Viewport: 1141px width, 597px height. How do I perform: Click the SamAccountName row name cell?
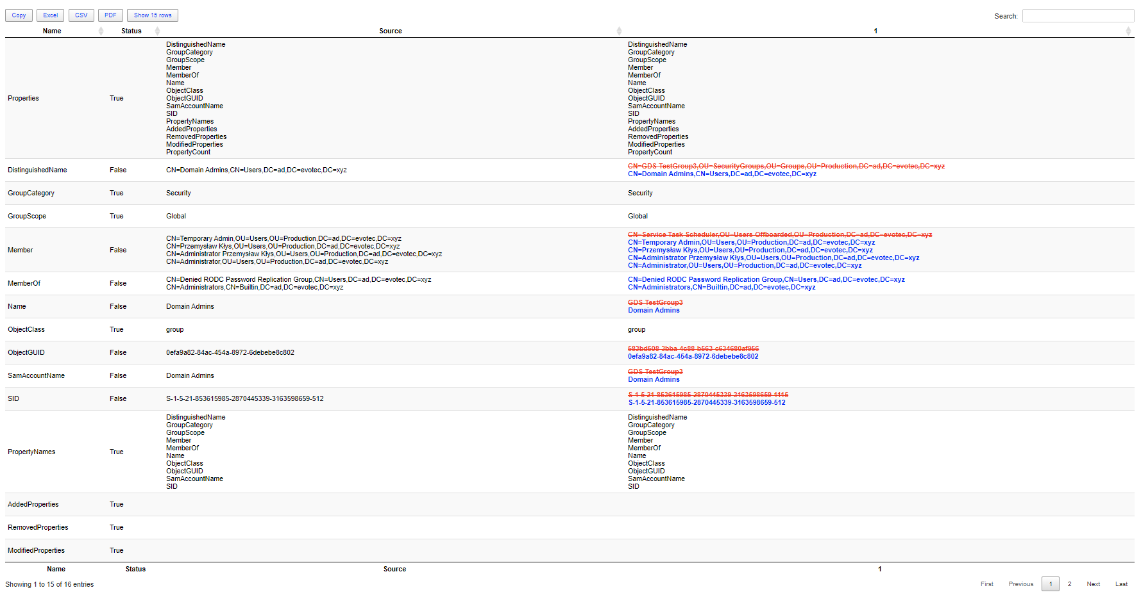[36, 376]
